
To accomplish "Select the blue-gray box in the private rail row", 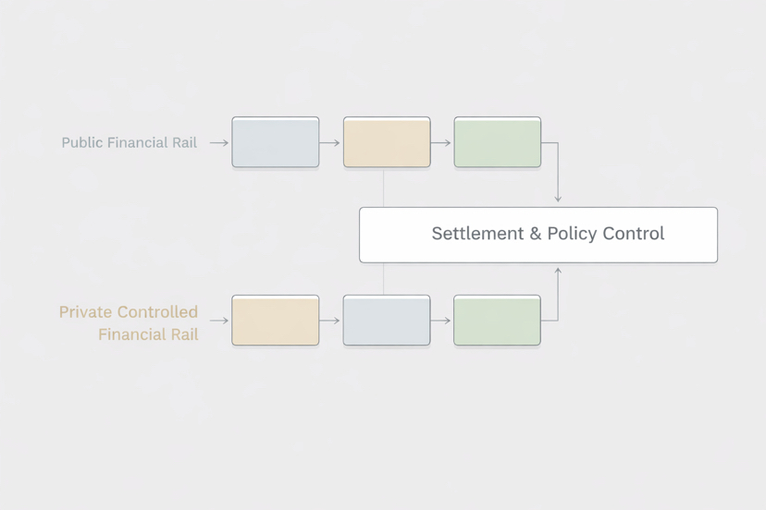I will click(386, 321).
